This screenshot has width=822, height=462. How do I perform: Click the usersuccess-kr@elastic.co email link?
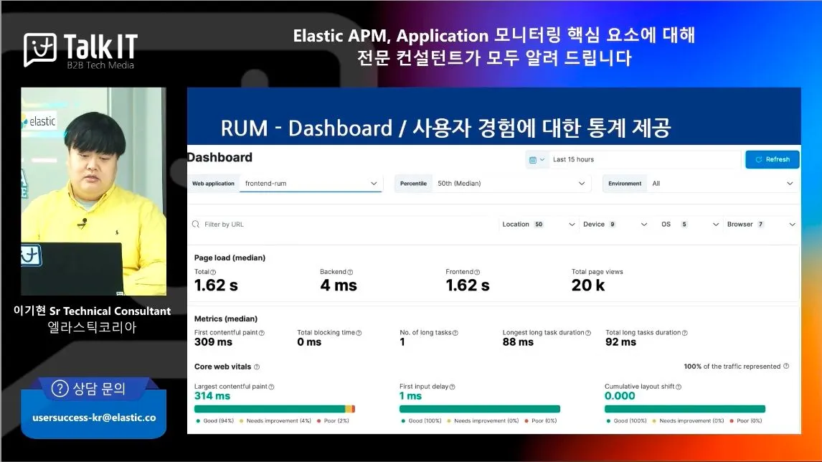point(95,418)
